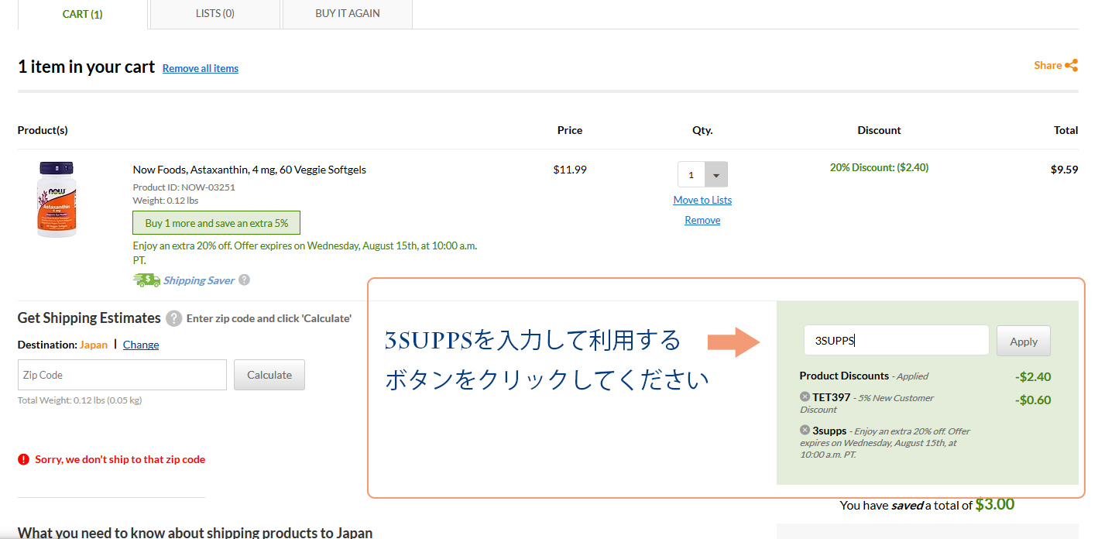Click the 20% Discount: ($2.40) text
Screen dimensions: 1098x539
(x=880, y=167)
